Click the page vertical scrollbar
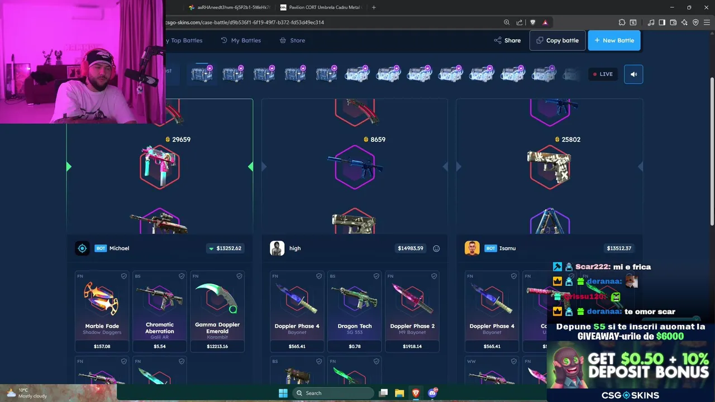 pos(712,151)
